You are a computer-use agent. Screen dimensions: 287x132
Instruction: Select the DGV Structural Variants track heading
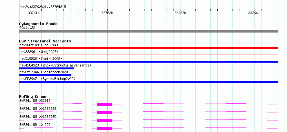click(45, 41)
